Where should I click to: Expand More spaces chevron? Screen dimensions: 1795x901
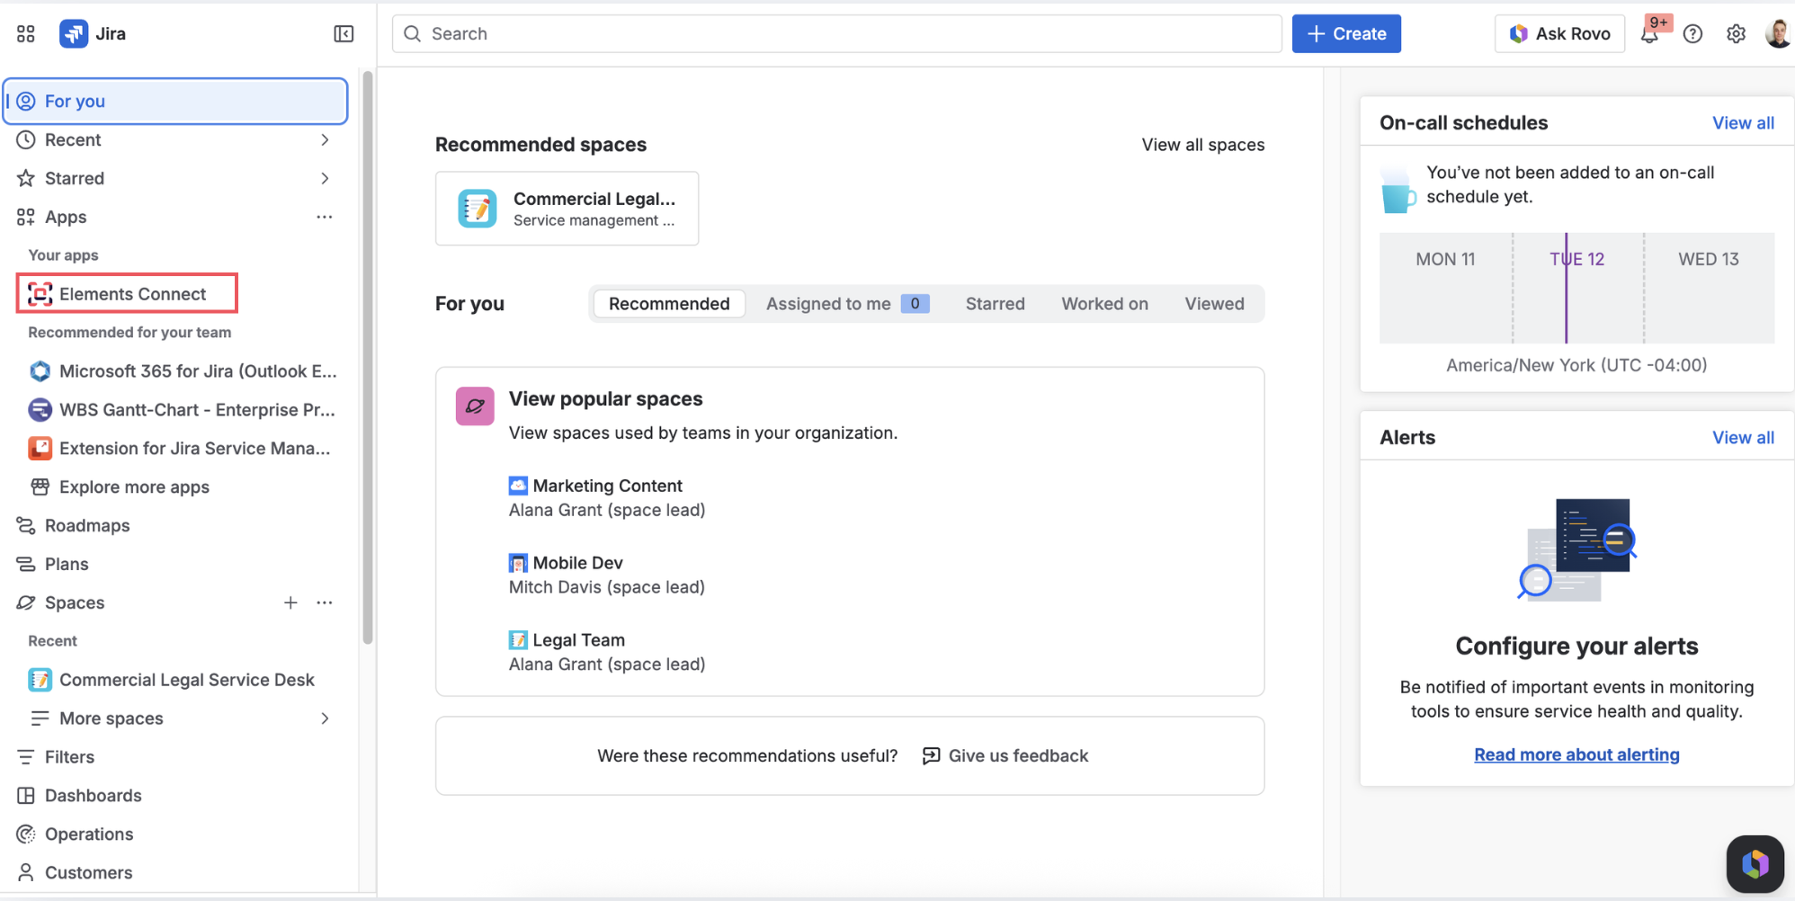[x=325, y=718]
